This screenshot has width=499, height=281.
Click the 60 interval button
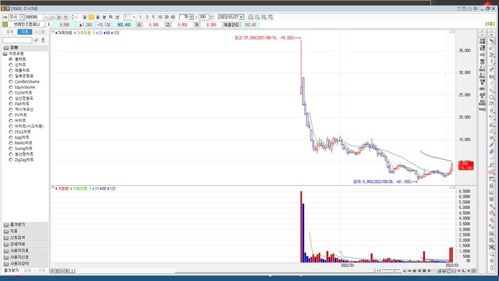[x=173, y=17]
